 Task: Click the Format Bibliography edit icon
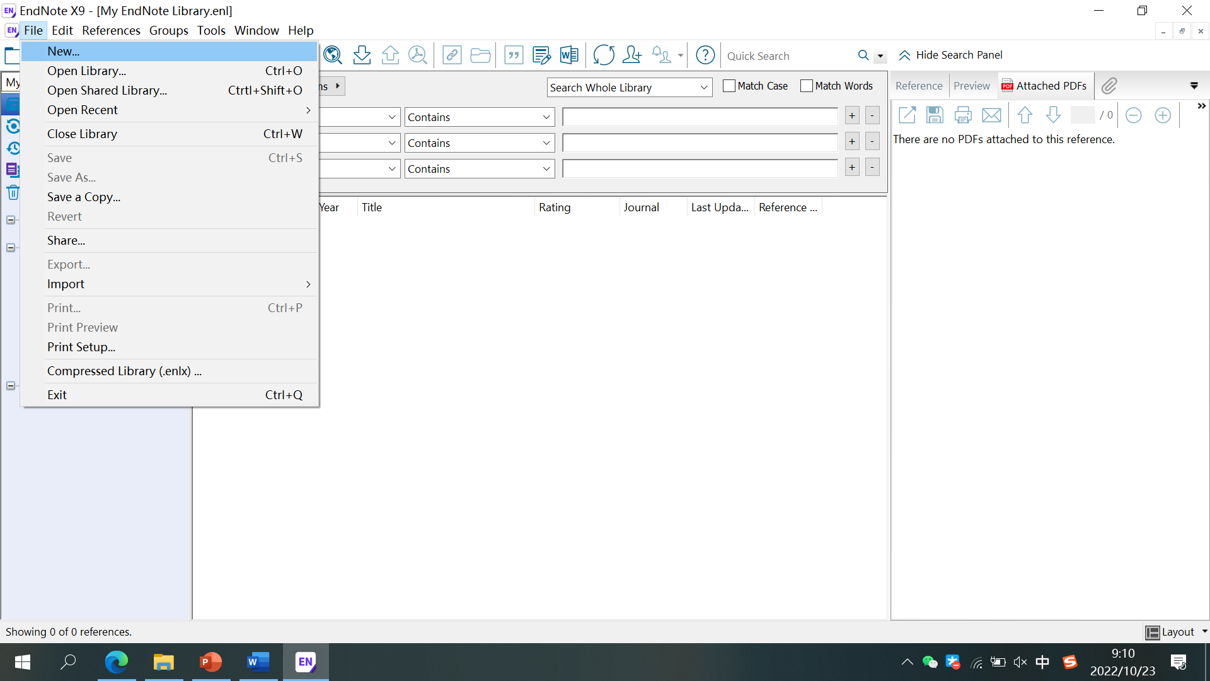click(x=541, y=55)
